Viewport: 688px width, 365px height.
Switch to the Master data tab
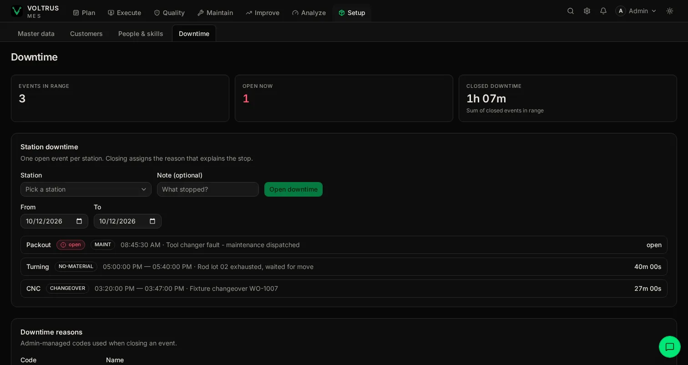point(36,34)
